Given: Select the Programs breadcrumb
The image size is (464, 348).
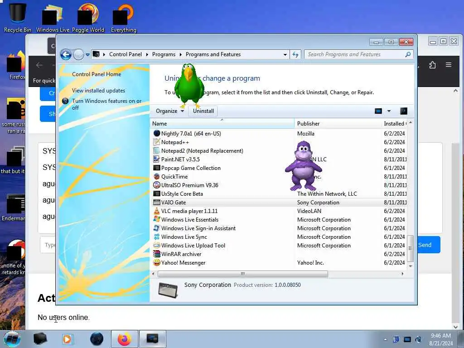Looking at the screenshot, I should coord(164,54).
